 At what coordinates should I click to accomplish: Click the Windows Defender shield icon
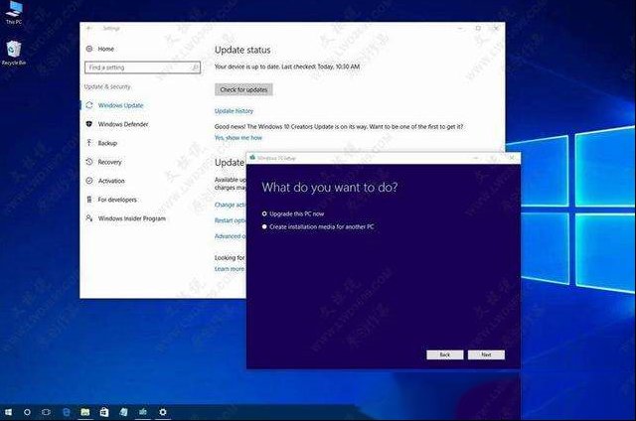89,124
